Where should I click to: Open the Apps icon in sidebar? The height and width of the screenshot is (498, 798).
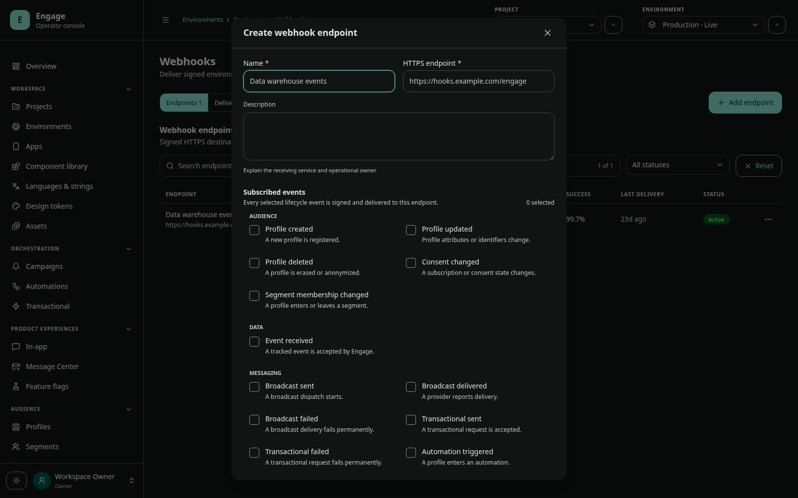point(16,146)
